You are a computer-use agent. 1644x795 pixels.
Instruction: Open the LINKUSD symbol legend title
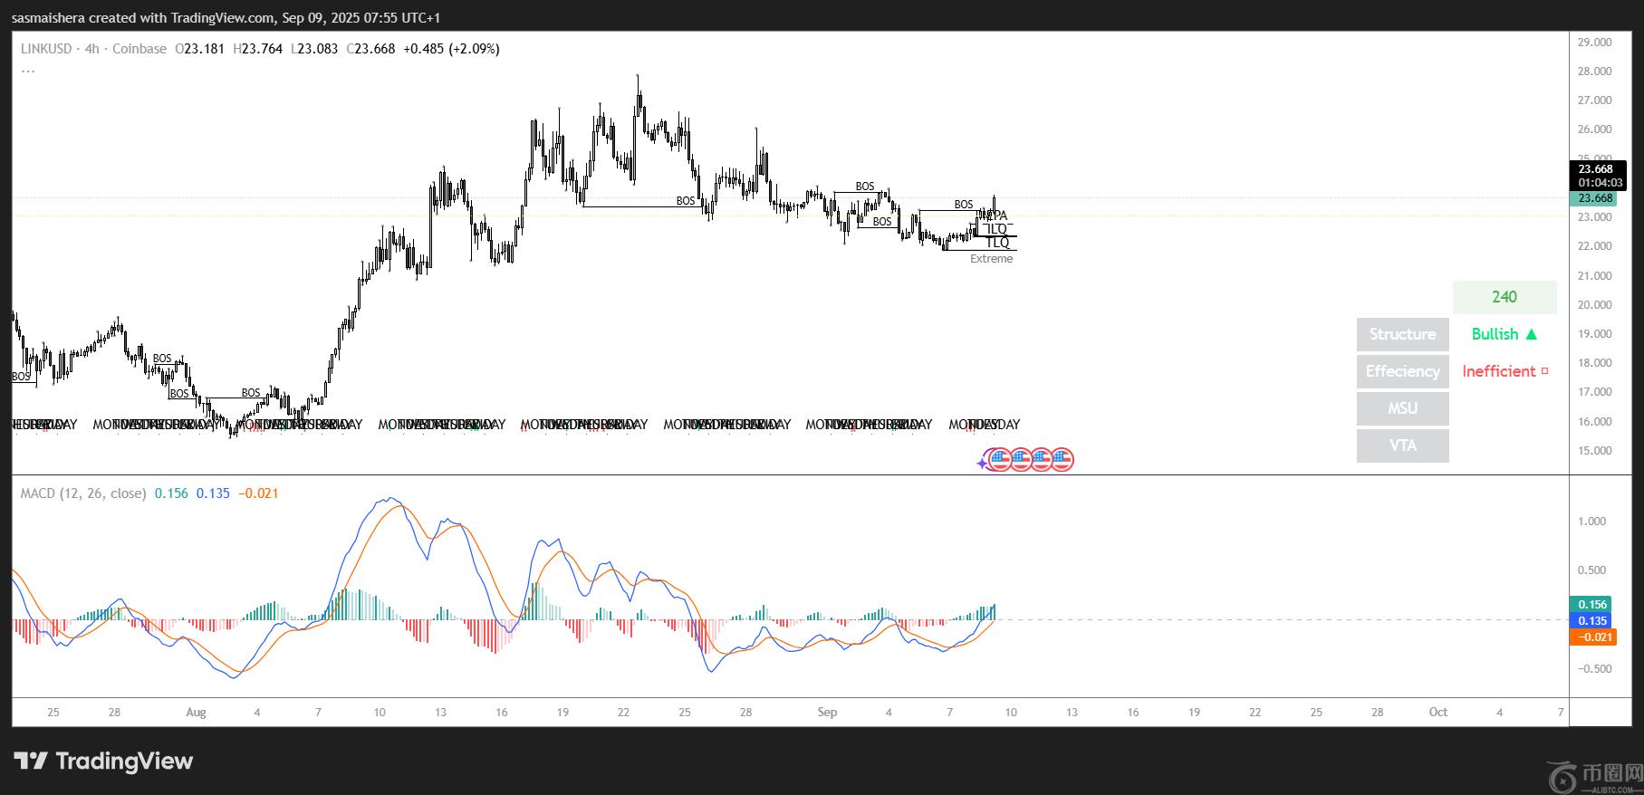coord(46,49)
